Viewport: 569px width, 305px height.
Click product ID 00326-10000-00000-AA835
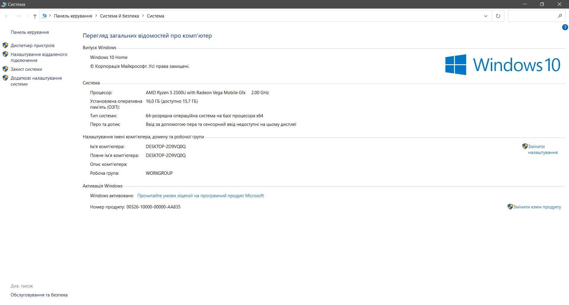(x=154, y=207)
